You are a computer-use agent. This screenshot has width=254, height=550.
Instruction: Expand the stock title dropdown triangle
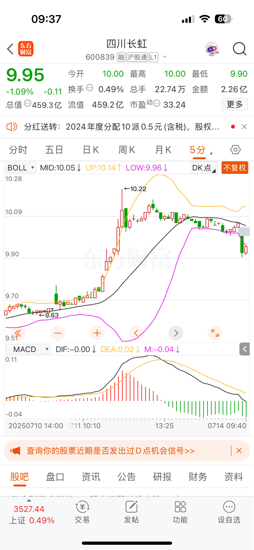164,57
